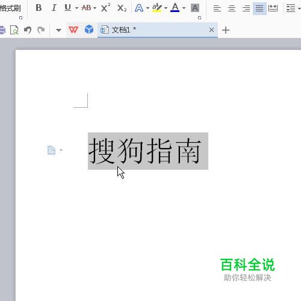Redo the action
The width and height of the screenshot is (301, 301).
tap(41, 30)
